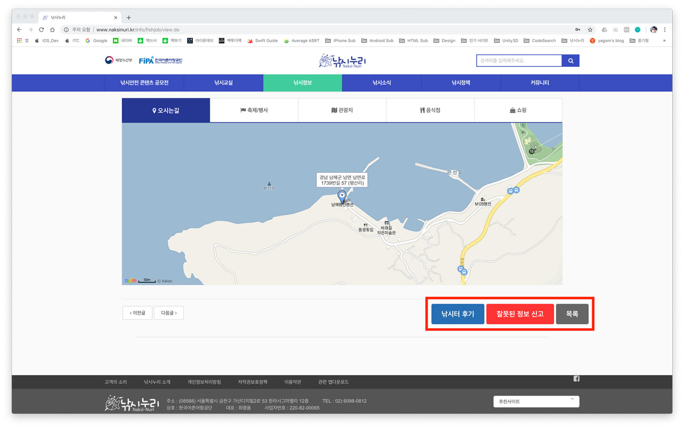Open the Chrome three-dot menu
684x428 pixels.
tap(665, 30)
